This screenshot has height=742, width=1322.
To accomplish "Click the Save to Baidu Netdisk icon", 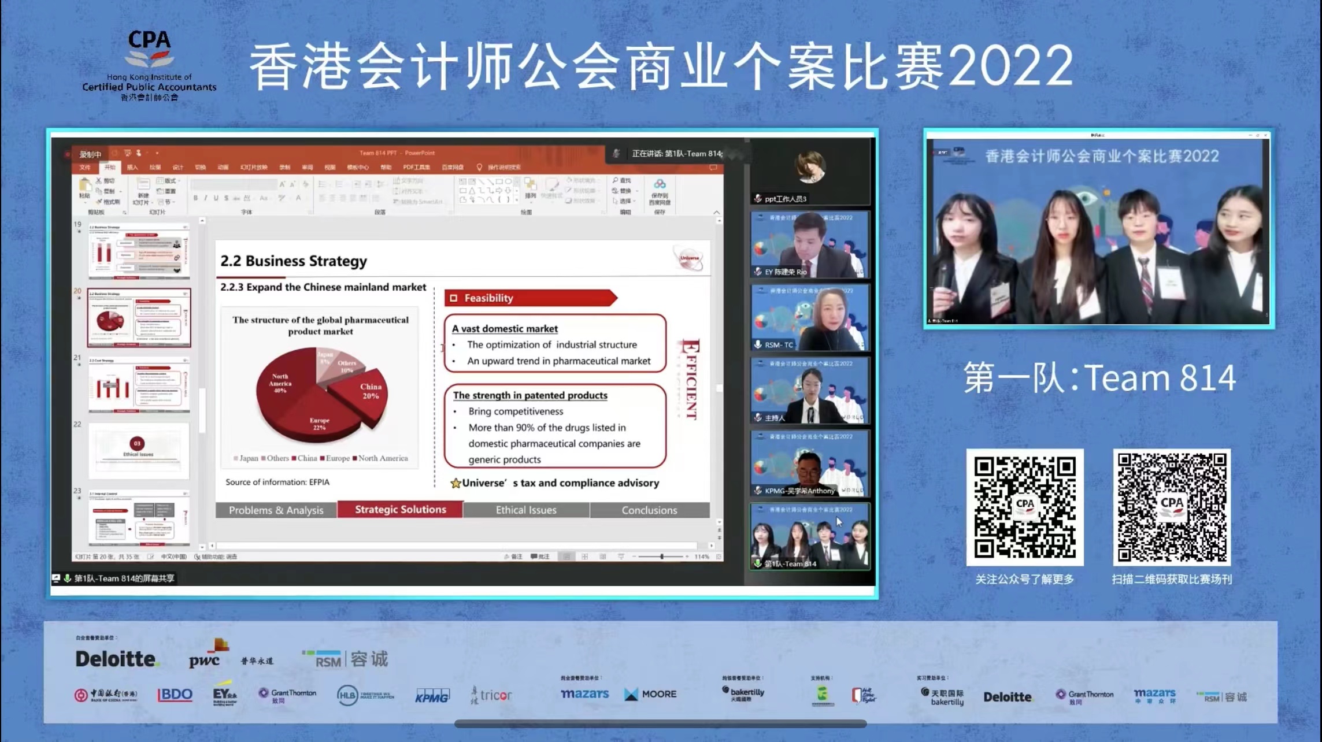I will tap(660, 185).
